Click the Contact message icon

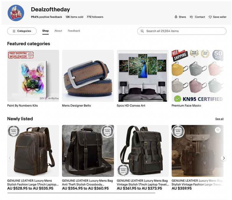(191, 17)
